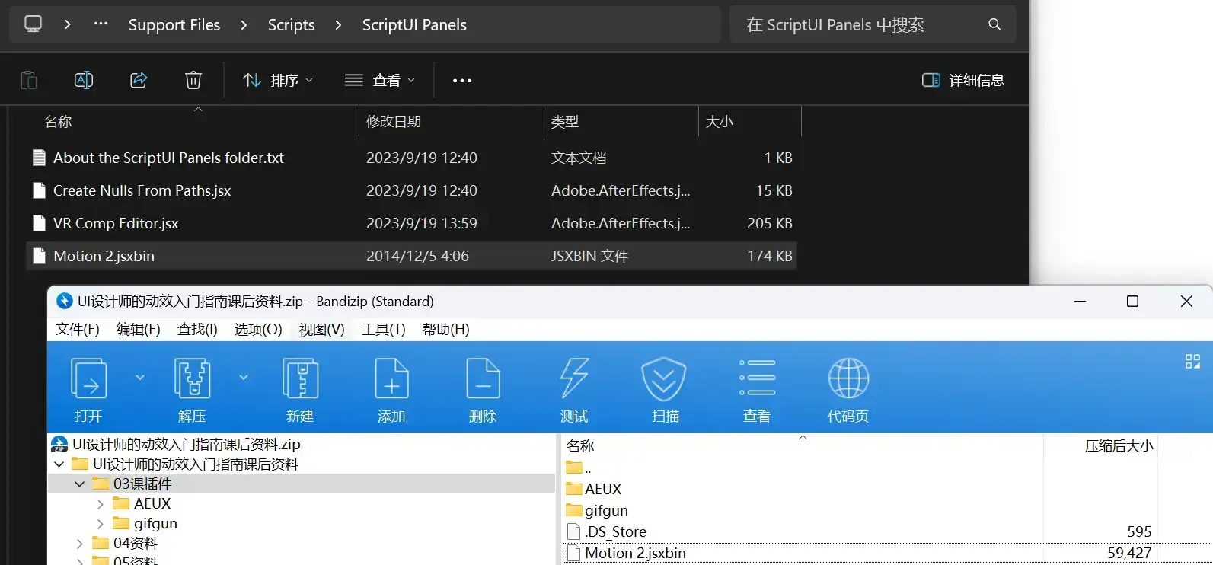The width and height of the screenshot is (1213, 565).
Task: Collapse the 03课插件 tree folder
Action: coord(79,484)
